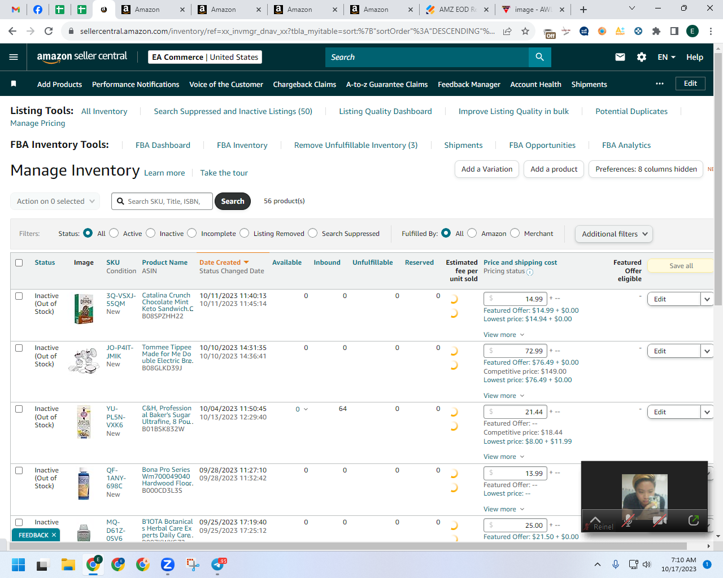Click the Add a Variation button

click(487, 169)
